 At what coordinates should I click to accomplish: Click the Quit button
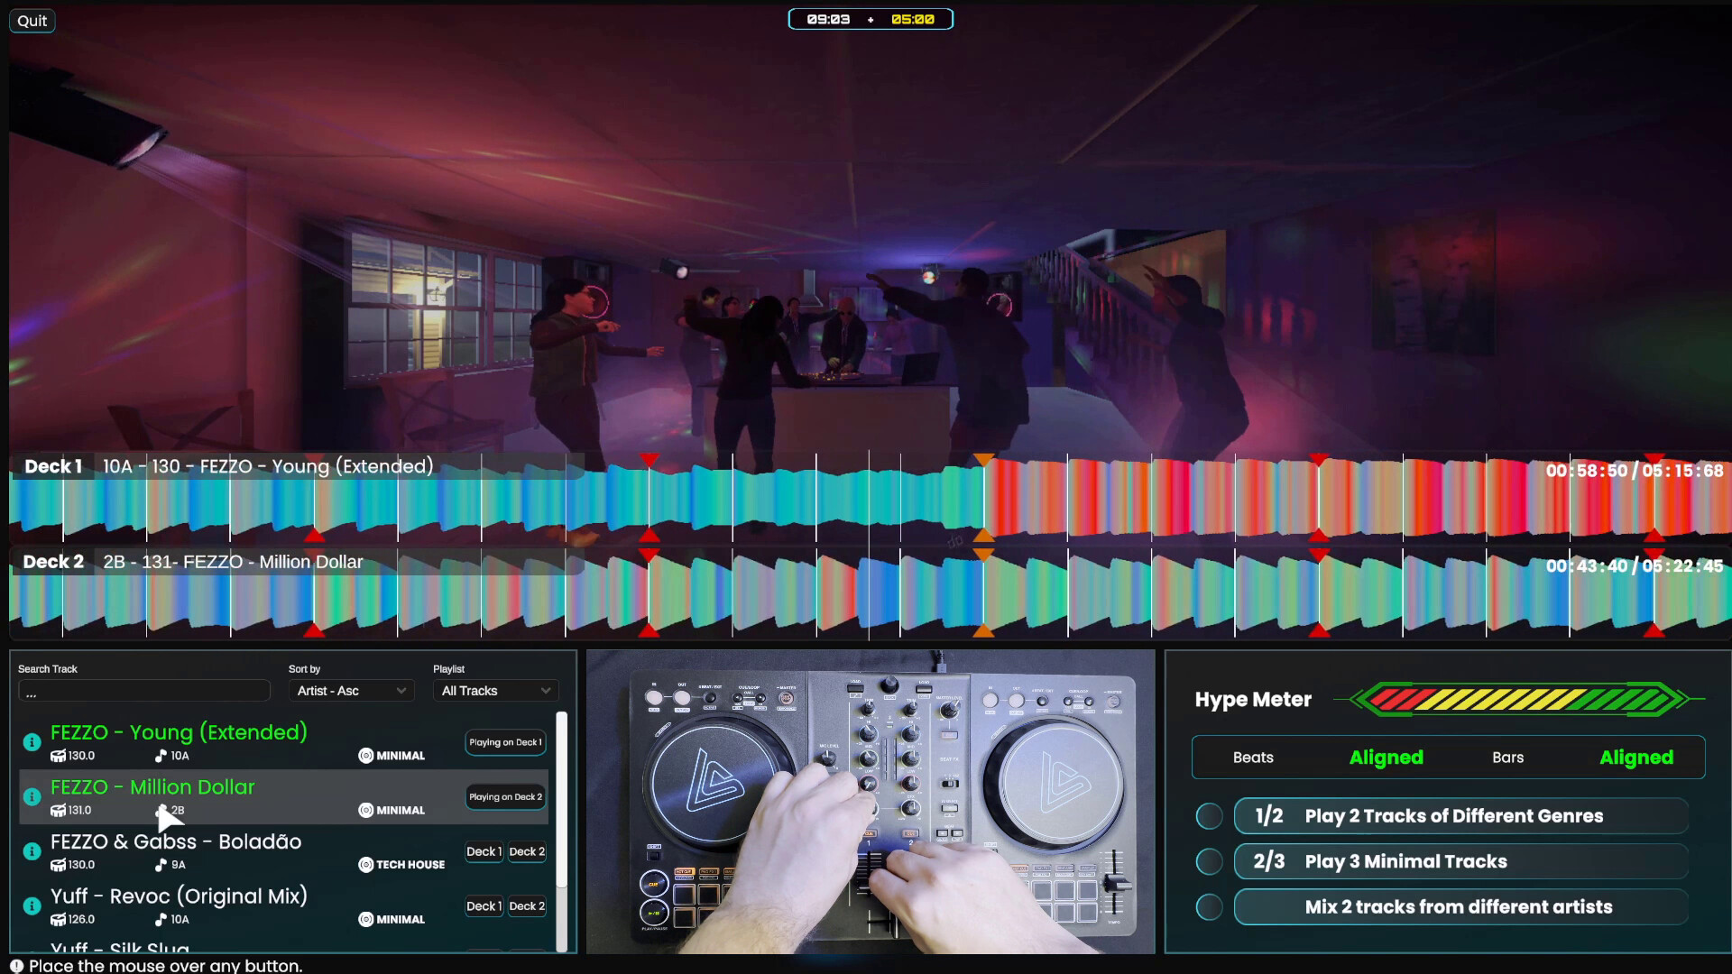point(32,20)
